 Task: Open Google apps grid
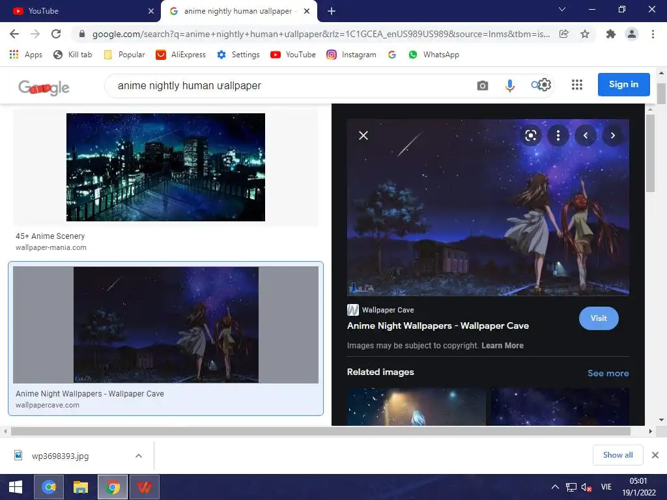(x=577, y=85)
